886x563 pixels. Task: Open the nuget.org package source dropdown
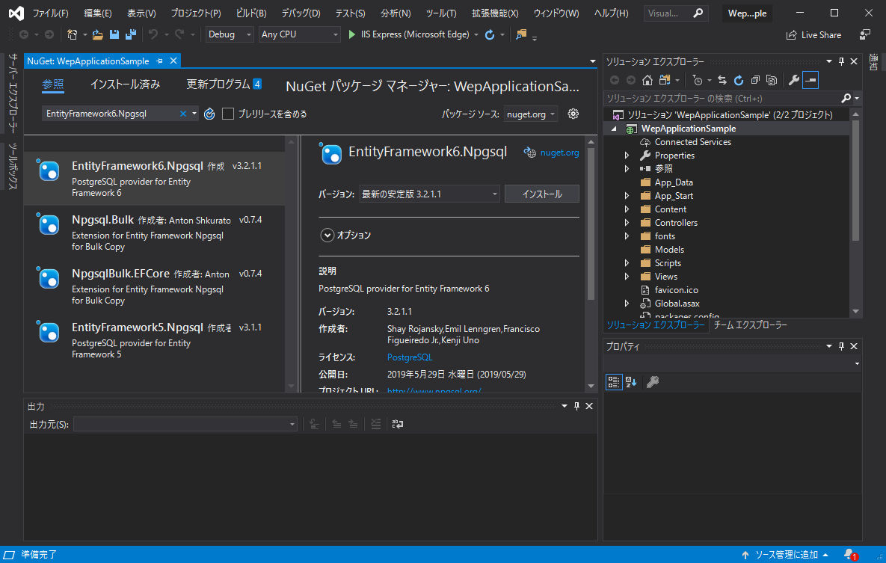click(531, 114)
